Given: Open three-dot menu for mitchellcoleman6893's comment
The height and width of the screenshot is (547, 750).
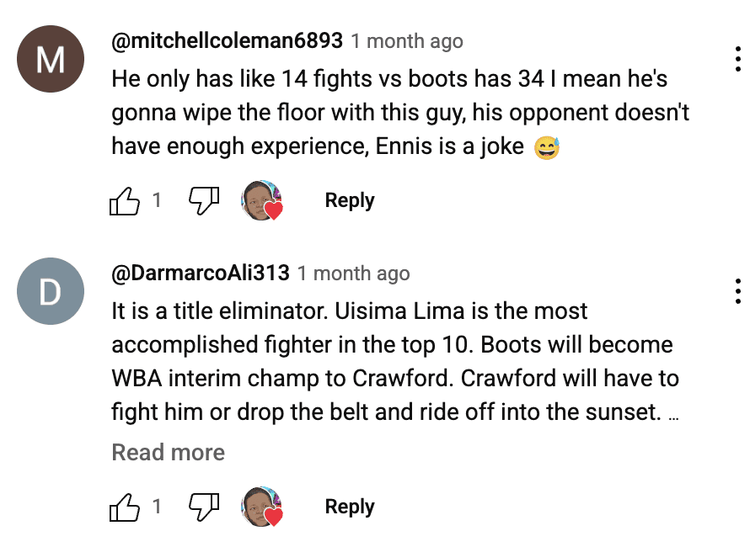Looking at the screenshot, I should pyautogui.click(x=738, y=60).
